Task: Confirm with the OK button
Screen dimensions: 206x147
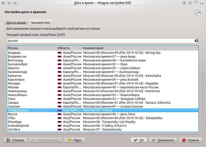Action: 139,140
